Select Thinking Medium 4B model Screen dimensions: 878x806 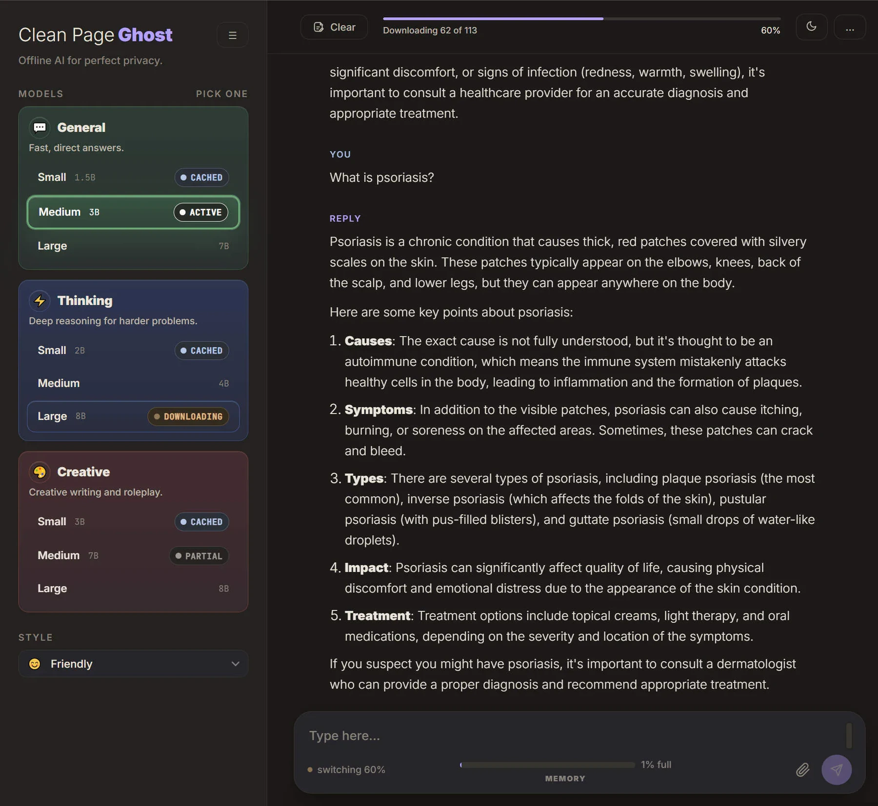[x=133, y=383]
